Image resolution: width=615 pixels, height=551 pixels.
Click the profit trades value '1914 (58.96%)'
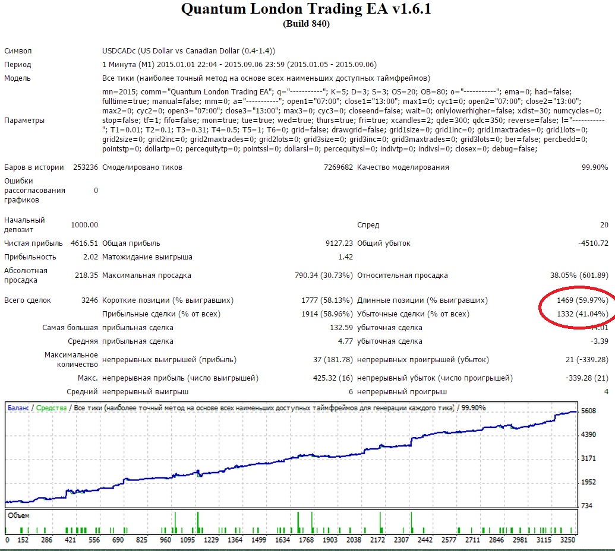point(327,314)
